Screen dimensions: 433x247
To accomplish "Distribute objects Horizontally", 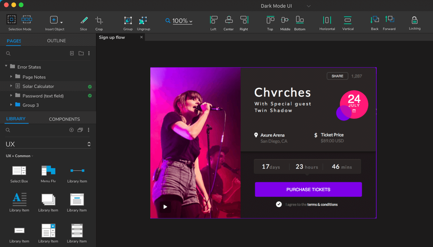I will click(x=327, y=19).
